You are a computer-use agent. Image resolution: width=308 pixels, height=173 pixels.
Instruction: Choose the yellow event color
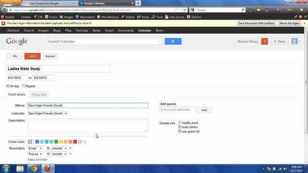pyautogui.click(x=61, y=142)
